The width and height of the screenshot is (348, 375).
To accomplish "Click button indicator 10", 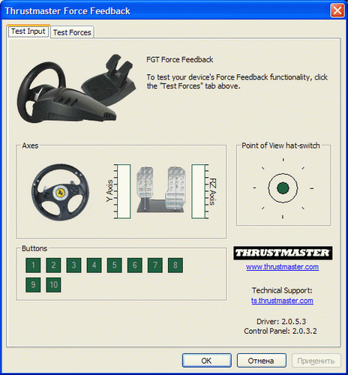I will click(53, 285).
